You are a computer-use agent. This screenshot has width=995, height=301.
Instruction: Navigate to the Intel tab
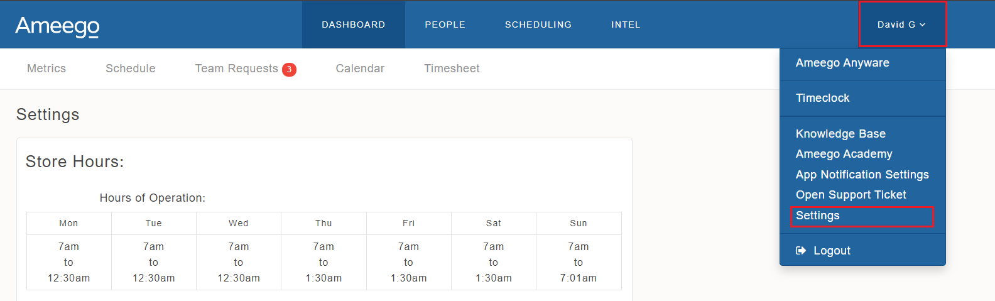626,25
